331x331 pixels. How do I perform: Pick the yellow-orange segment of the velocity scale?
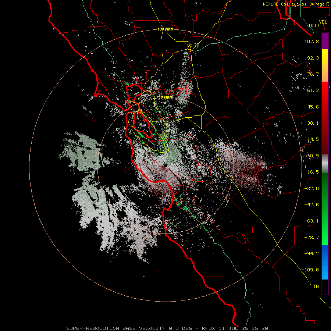(325, 65)
